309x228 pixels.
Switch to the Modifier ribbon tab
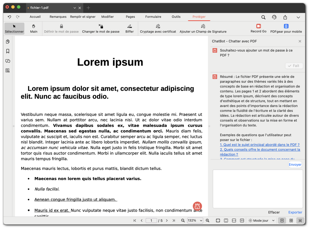click(x=107, y=17)
